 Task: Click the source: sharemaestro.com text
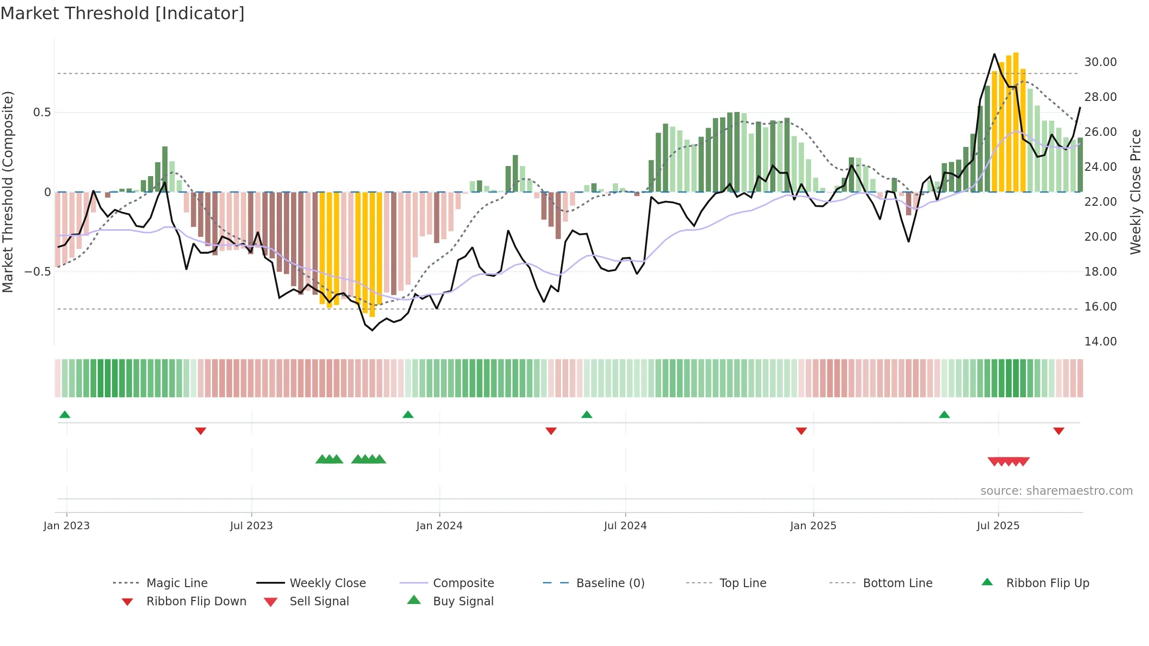pyautogui.click(x=1057, y=490)
